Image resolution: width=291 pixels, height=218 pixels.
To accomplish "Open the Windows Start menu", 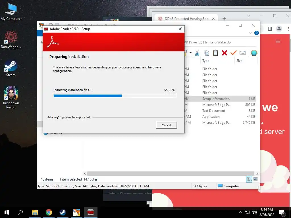I will coord(7,212).
